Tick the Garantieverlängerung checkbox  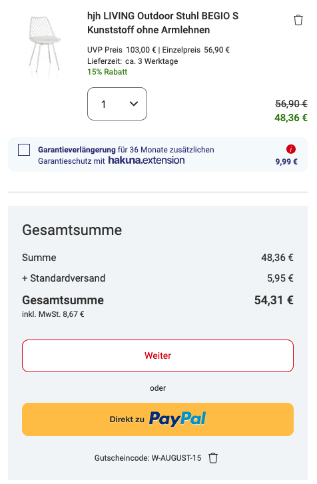click(24, 150)
